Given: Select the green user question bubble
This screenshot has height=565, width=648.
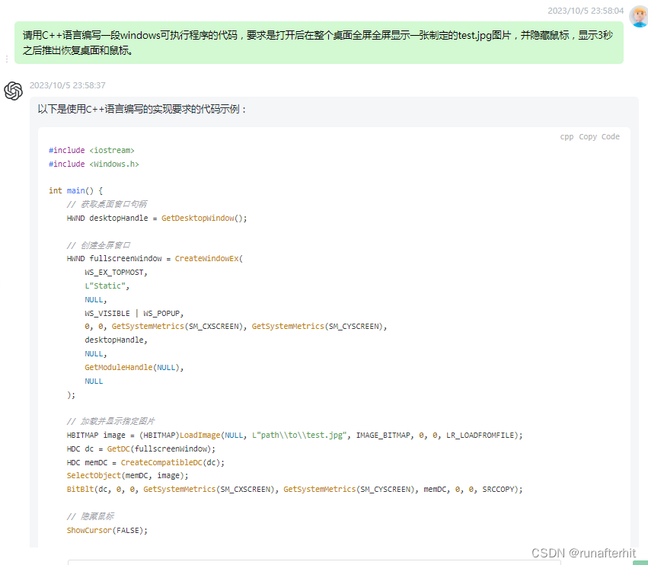Looking at the screenshot, I should tap(320, 43).
